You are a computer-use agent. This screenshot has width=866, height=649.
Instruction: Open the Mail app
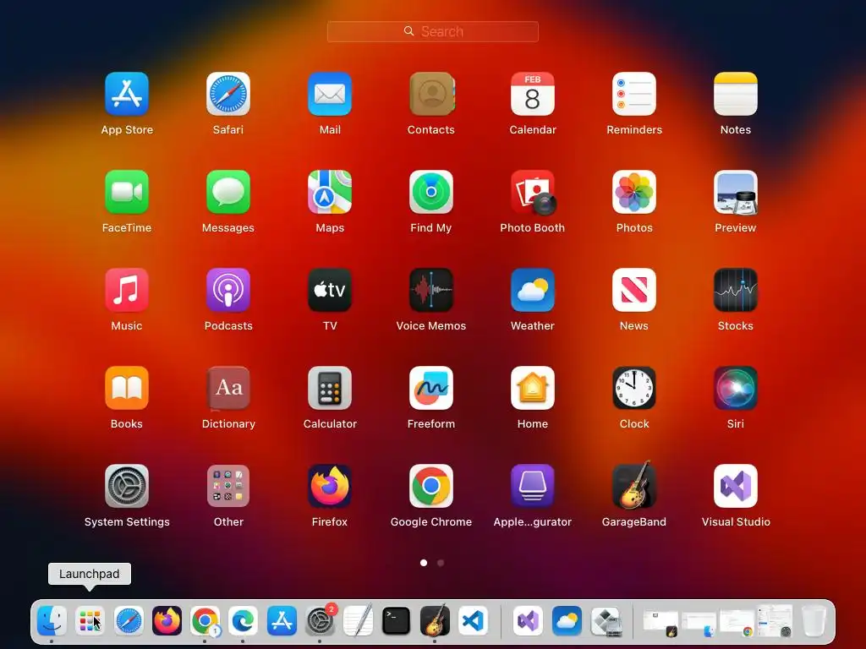pyautogui.click(x=330, y=94)
